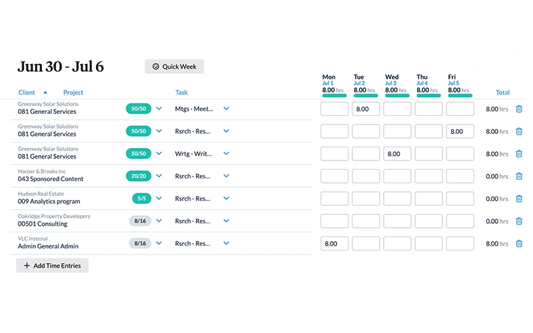533x333 pixels.
Task: Click Monday hours field for VLC Internal Admin
Action: click(334, 244)
